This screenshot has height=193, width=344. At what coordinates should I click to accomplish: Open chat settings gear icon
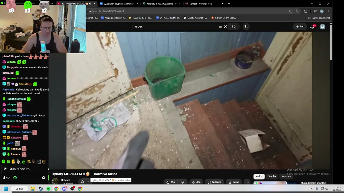click(x=43, y=178)
